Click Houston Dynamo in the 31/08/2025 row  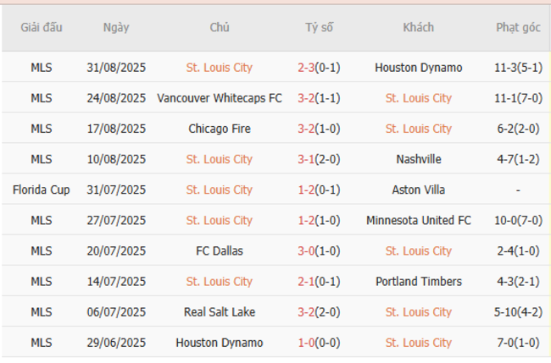coord(418,68)
